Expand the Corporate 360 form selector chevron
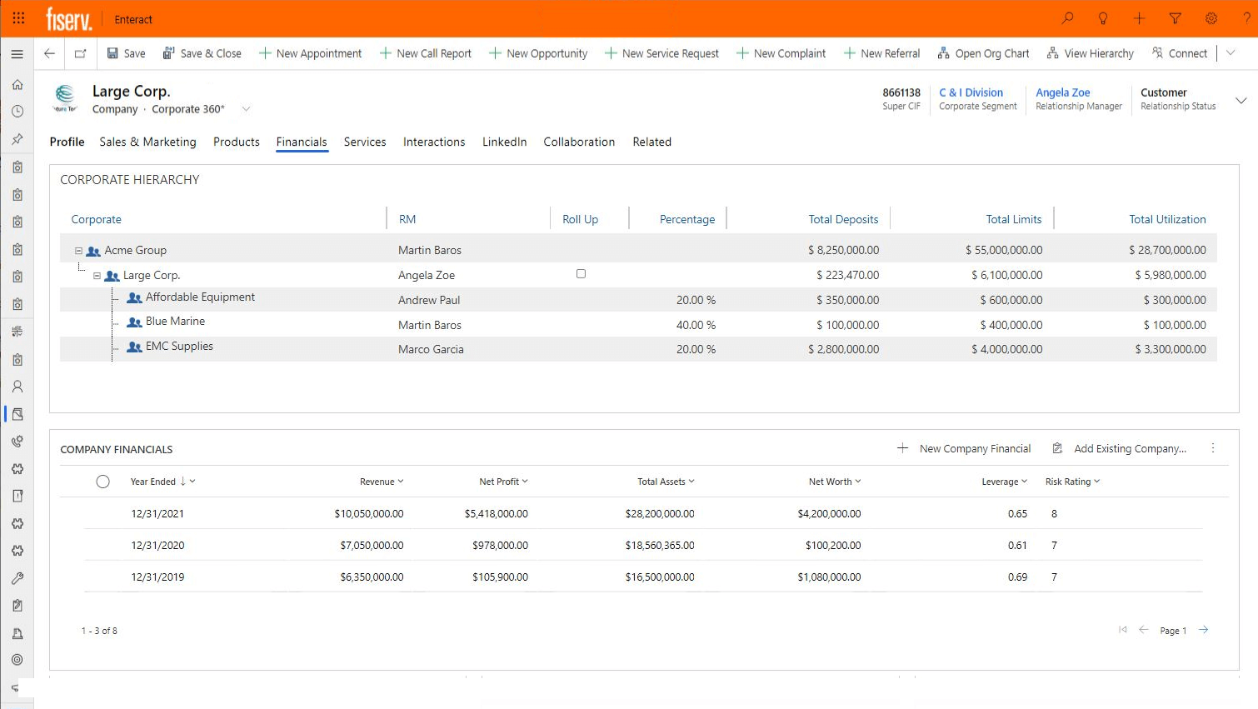 pyautogui.click(x=246, y=108)
